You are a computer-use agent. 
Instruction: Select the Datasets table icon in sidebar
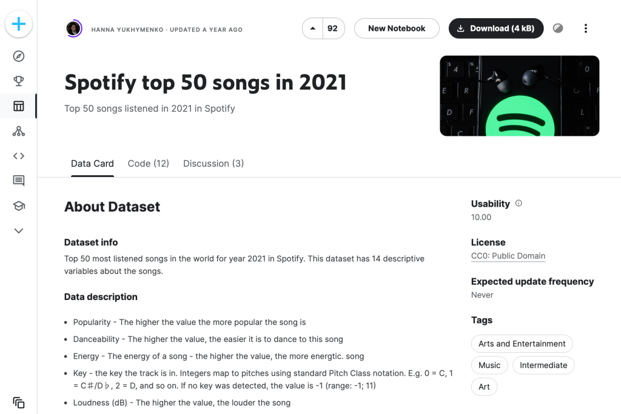[x=19, y=106]
